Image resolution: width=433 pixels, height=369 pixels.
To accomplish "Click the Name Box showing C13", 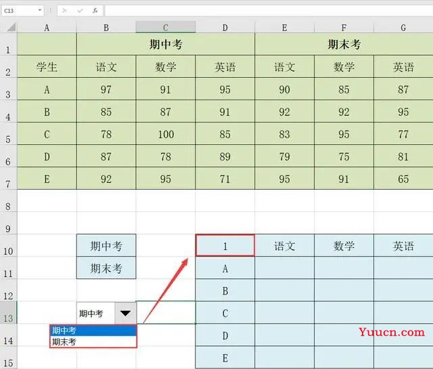I will (20, 11).
